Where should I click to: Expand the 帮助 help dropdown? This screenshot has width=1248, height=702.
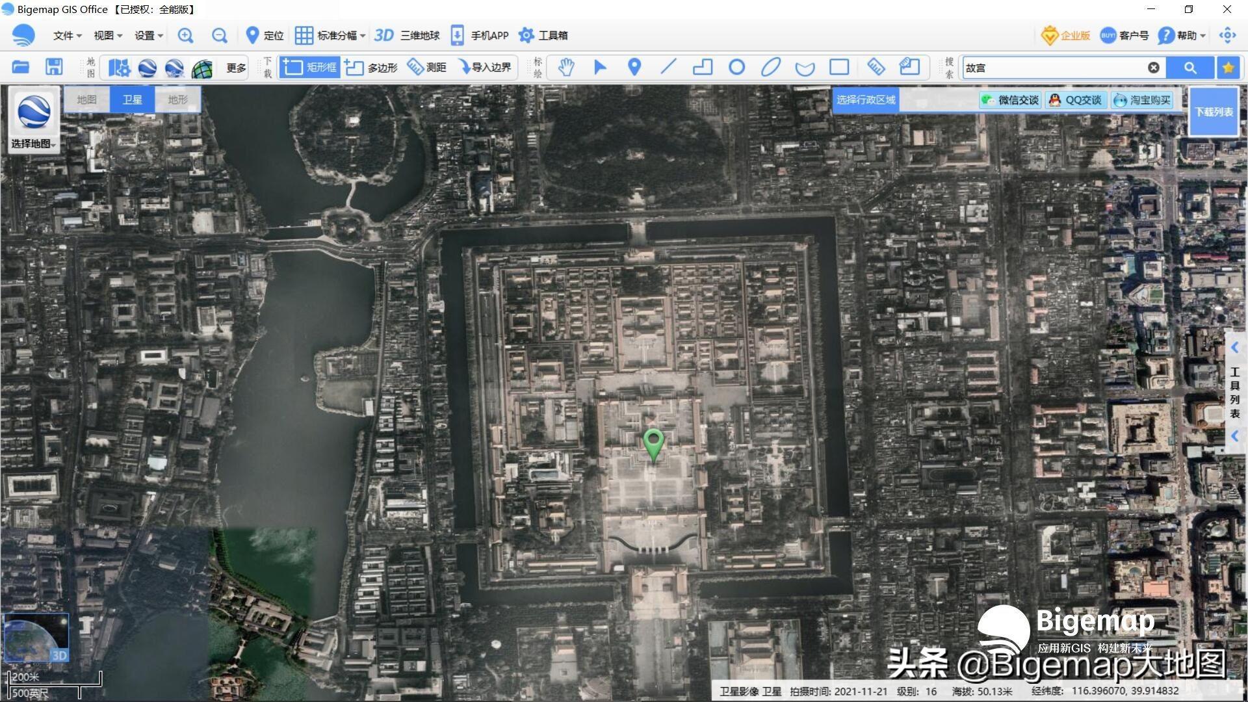[x=1182, y=36]
